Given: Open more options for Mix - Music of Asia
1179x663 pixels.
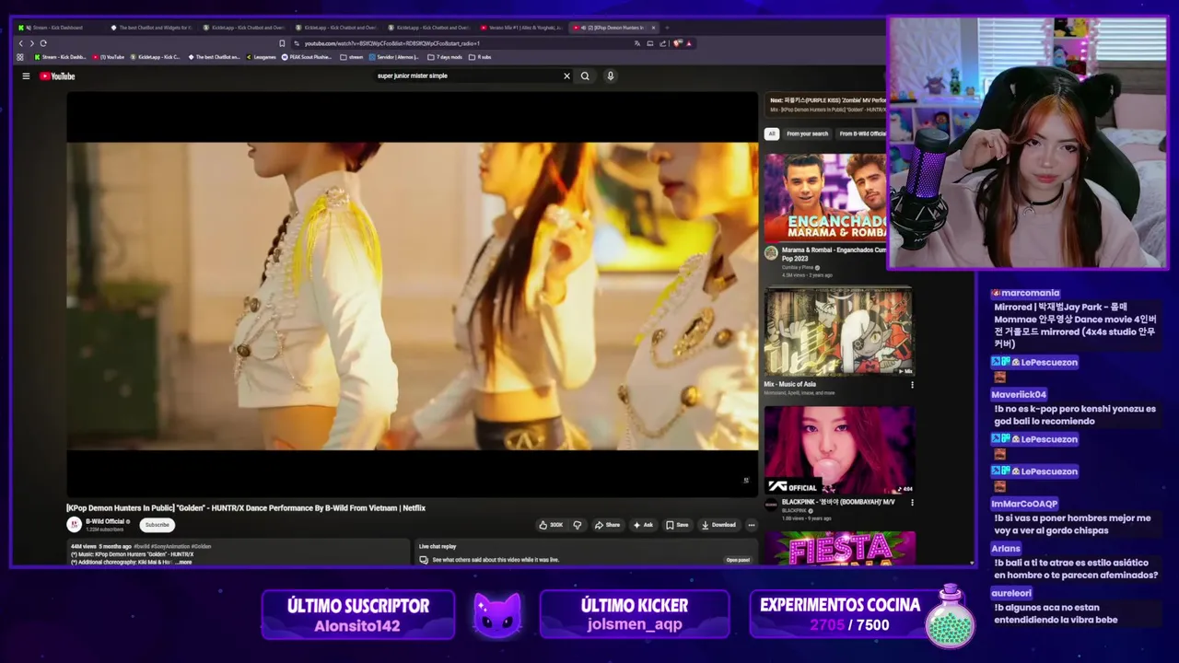Looking at the screenshot, I should pyautogui.click(x=912, y=385).
